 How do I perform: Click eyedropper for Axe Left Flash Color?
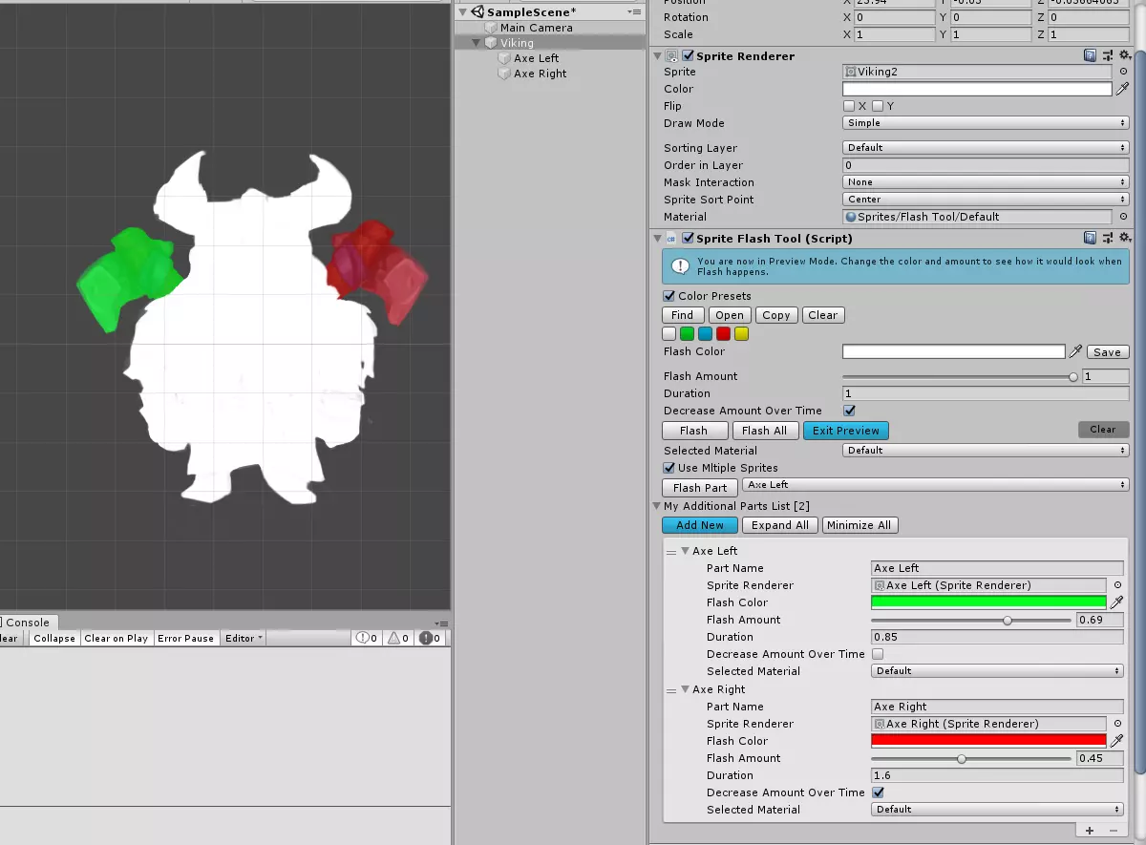(1116, 602)
